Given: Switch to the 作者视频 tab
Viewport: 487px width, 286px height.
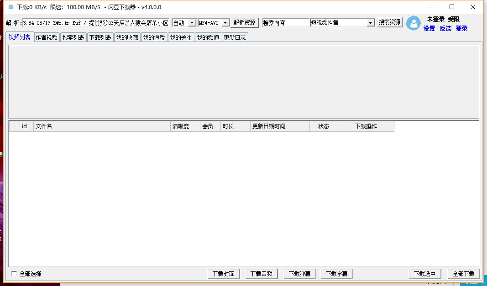Looking at the screenshot, I should (47, 37).
